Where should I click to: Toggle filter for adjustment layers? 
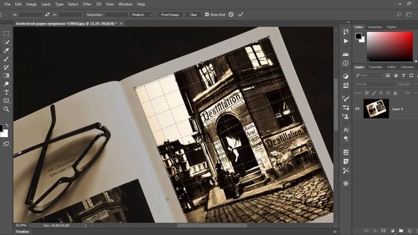click(396, 76)
